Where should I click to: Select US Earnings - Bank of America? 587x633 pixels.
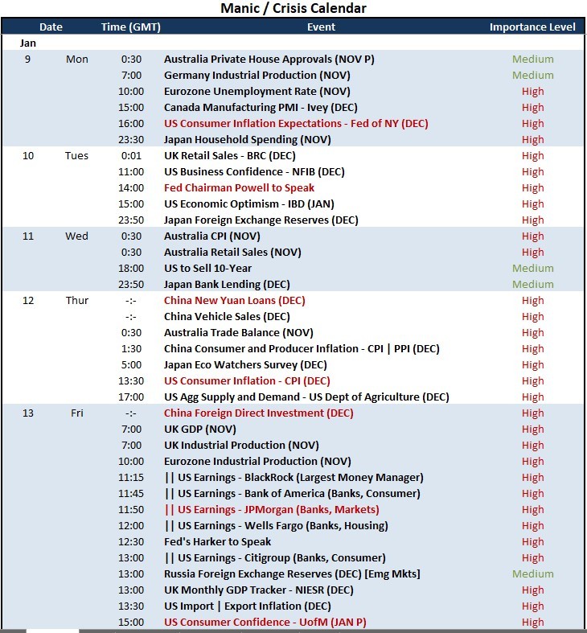click(292, 494)
